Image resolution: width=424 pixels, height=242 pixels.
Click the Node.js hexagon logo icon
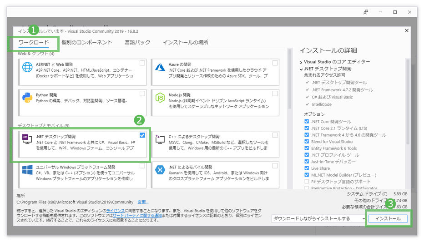pos(160,98)
